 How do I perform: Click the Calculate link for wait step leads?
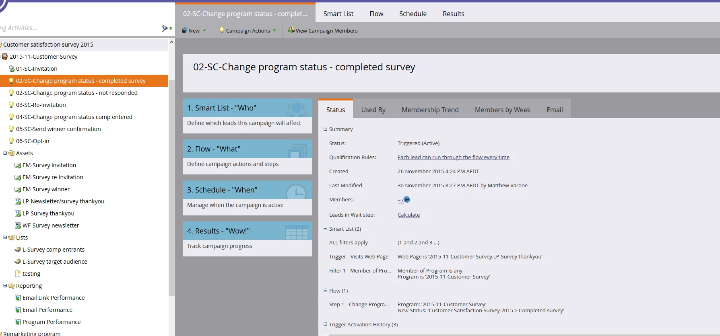[408, 215]
